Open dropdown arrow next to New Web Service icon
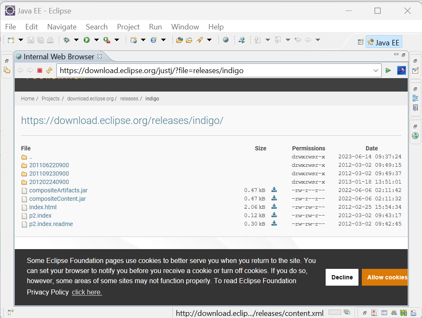Screen dimensions: 422x318 coord(163,40)
